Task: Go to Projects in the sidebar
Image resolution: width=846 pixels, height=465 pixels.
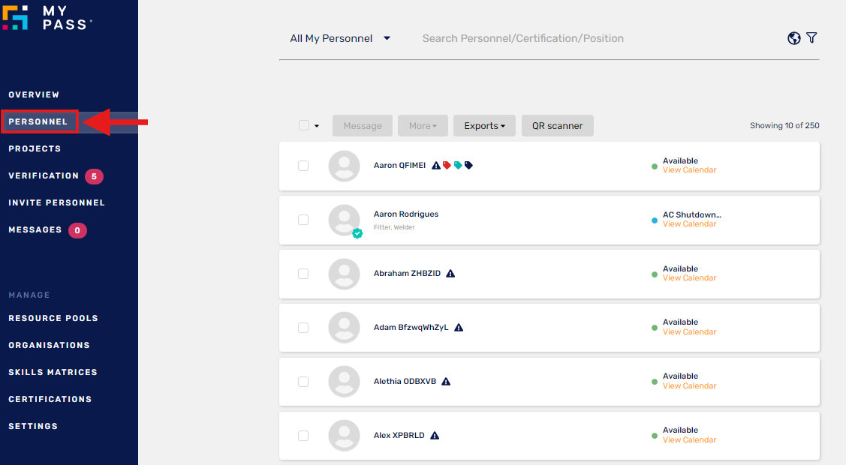Action: 35,148
